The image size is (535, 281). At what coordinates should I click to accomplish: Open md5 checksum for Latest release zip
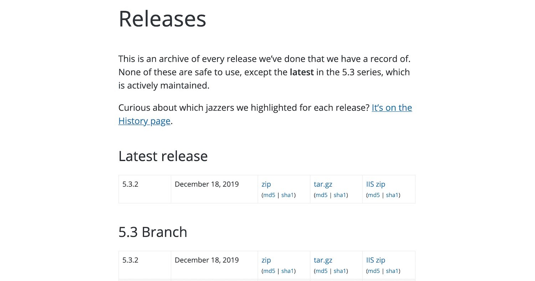(x=269, y=195)
